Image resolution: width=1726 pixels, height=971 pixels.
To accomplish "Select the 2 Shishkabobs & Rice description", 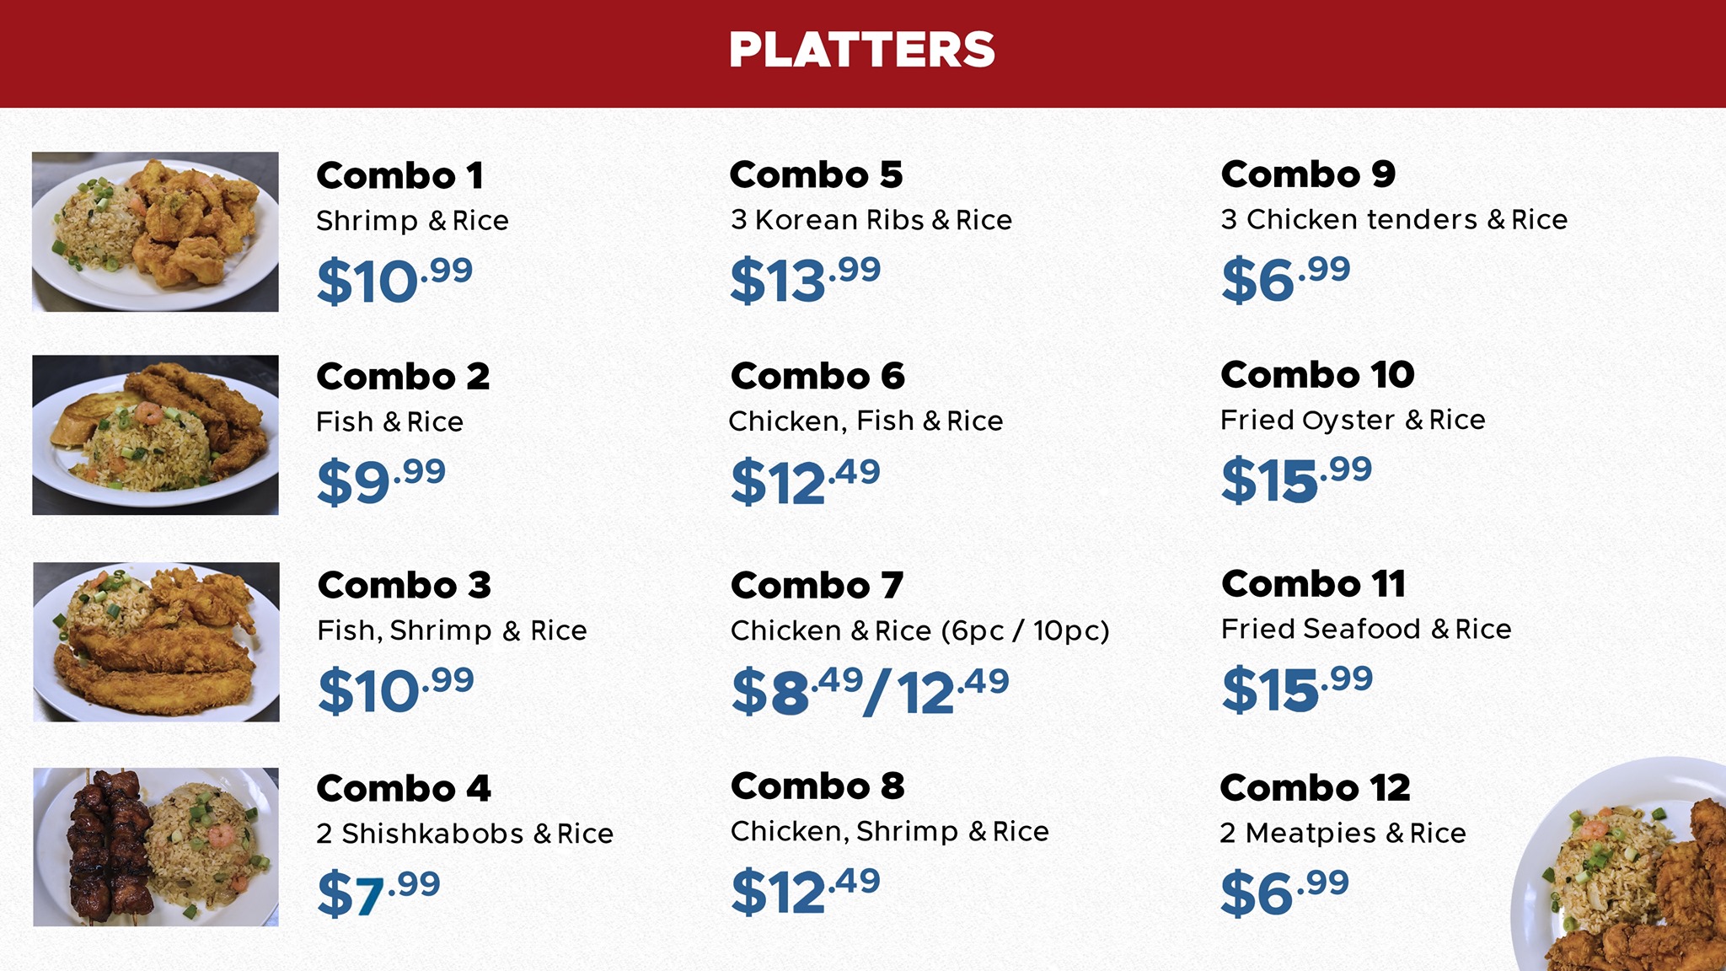I will click(464, 834).
